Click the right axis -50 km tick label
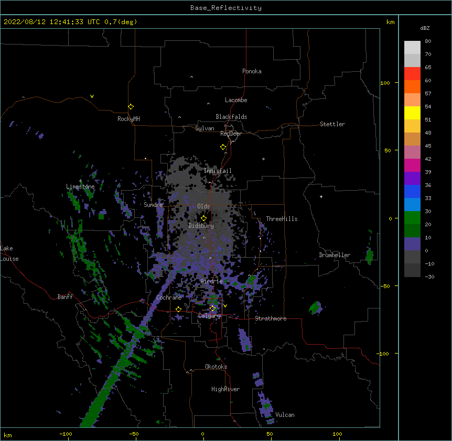Image resolution: width=452 pixels, height=441 pixels. [x=385, y=286]
